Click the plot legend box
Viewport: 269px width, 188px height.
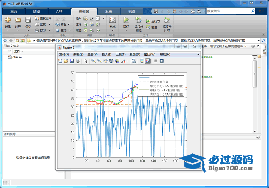point(161,86)
